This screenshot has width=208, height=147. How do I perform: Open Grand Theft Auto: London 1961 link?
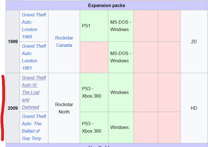click(34, 57)
